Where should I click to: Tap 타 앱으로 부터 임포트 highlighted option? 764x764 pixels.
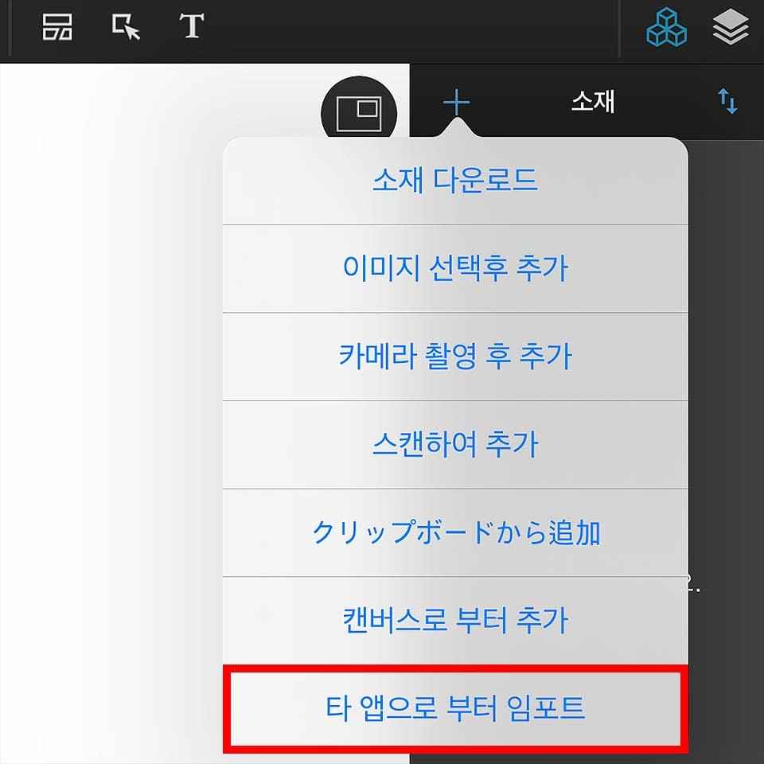click(x=455, y=709)
